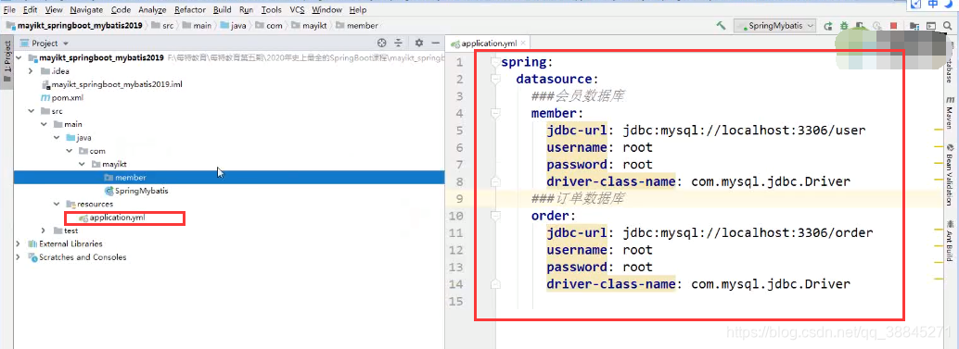Click the Search Everywhere magnifier icon
The width and height of the screenshot is (959, 349).
coord(947,26)
